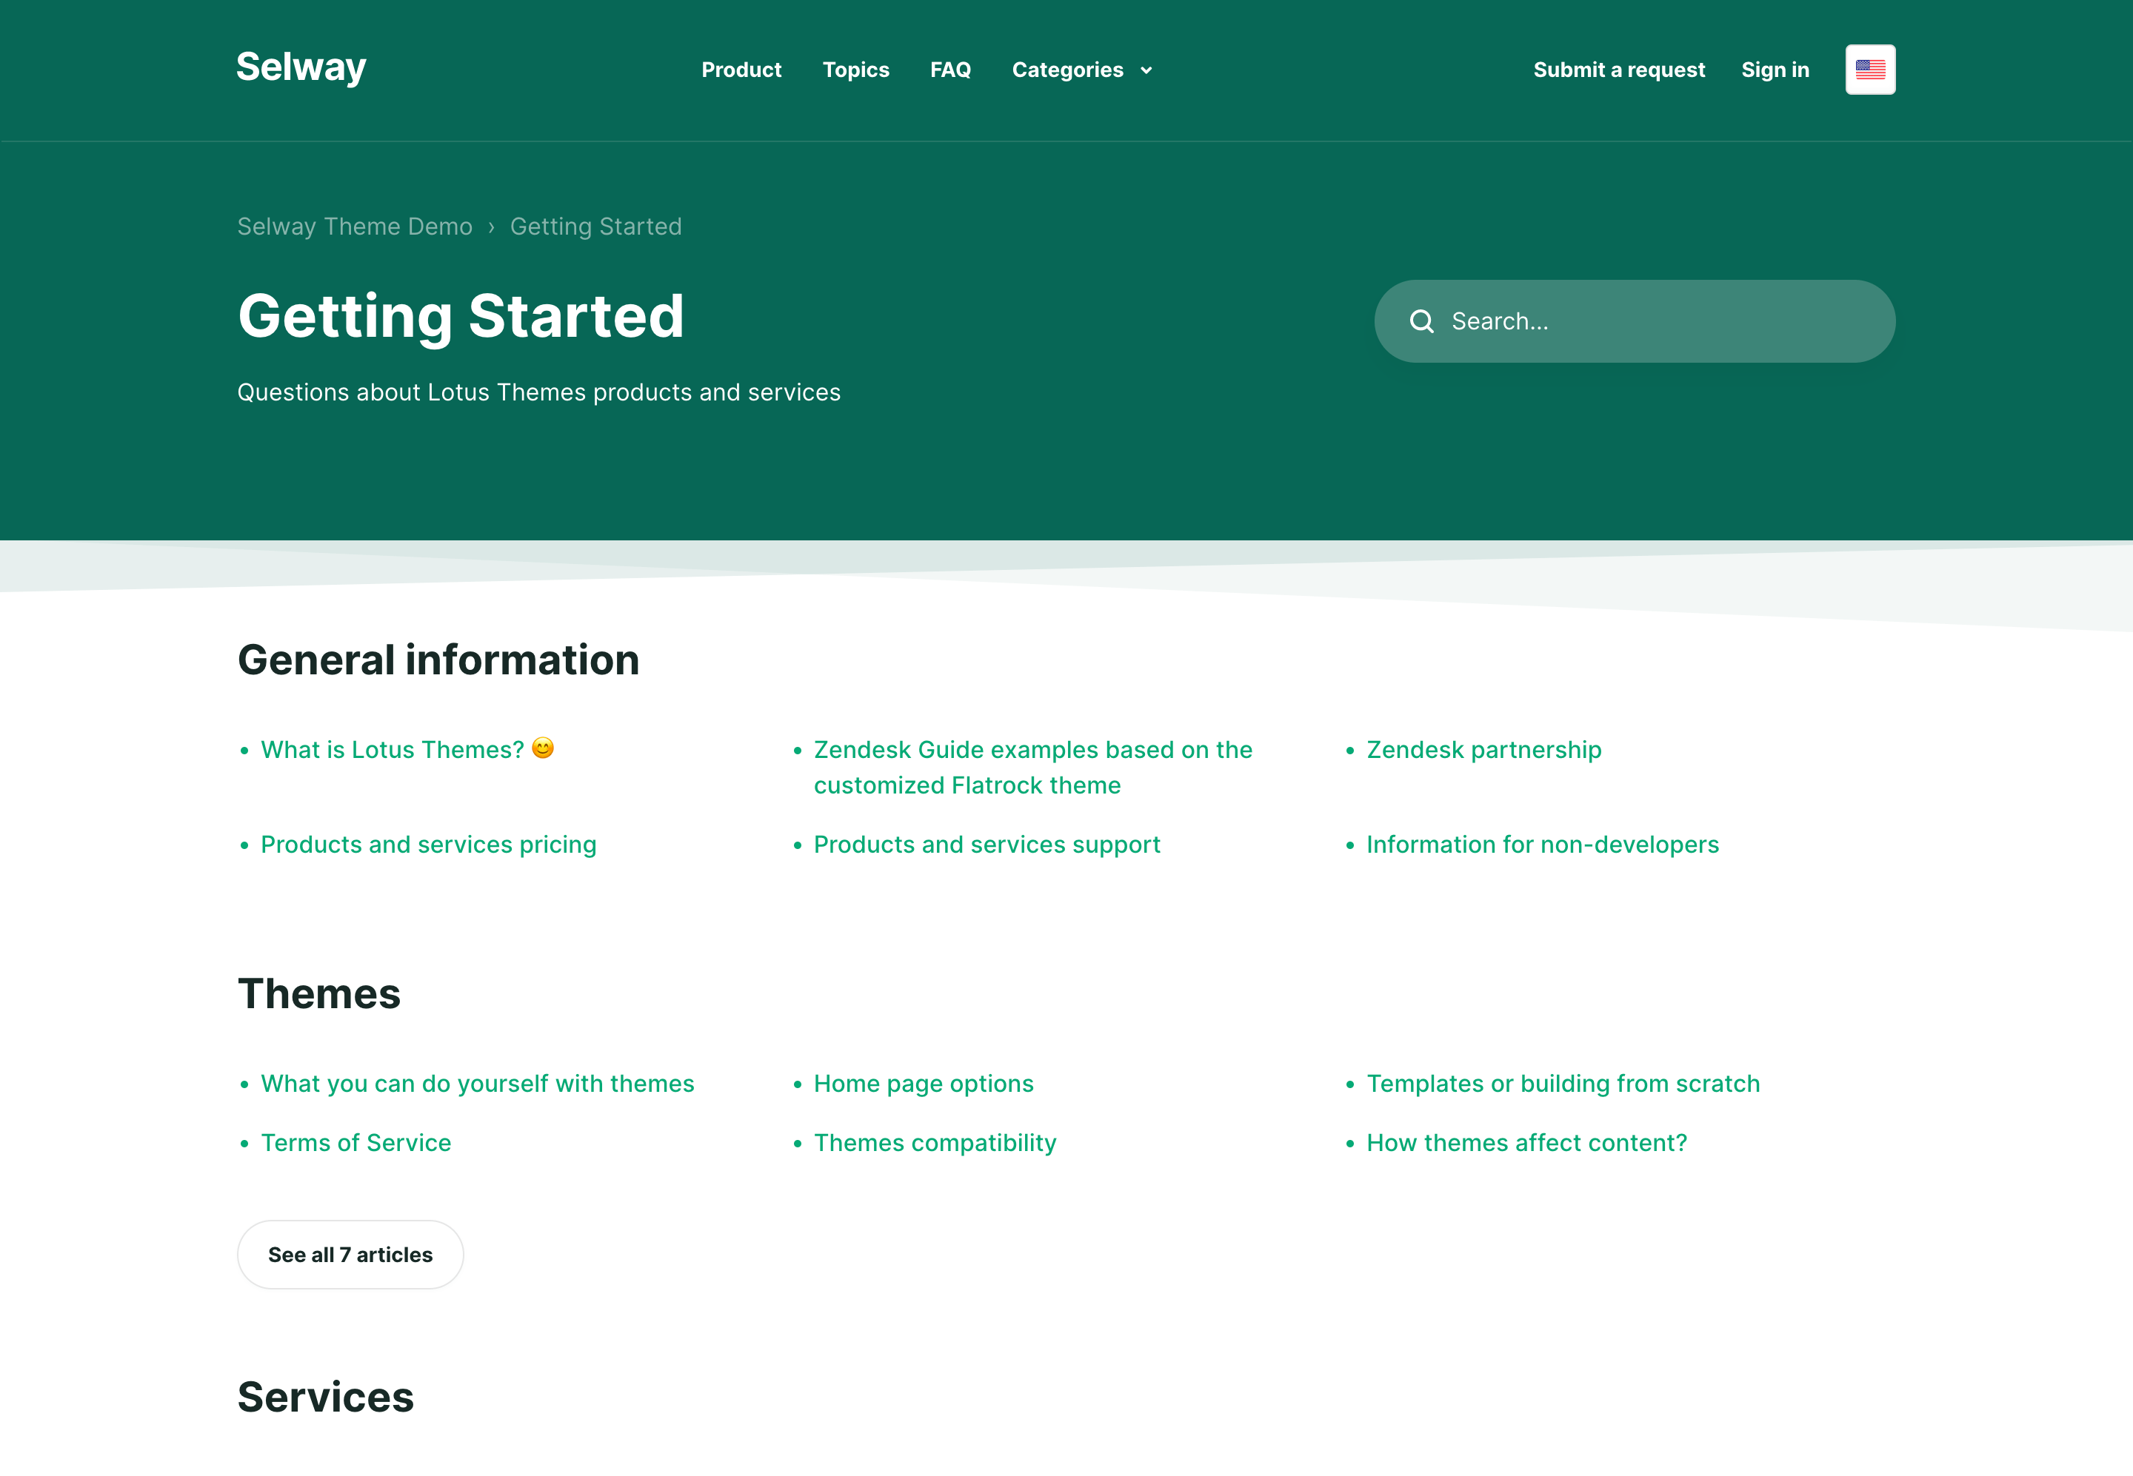Click the Sign in link
The image size is (2133, 1476).
[1775, 70]
